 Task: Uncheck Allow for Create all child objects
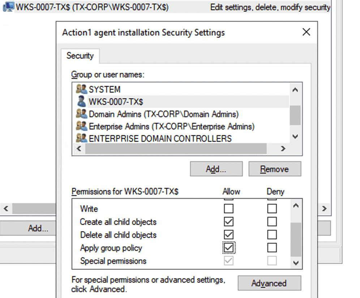[228, 222]
